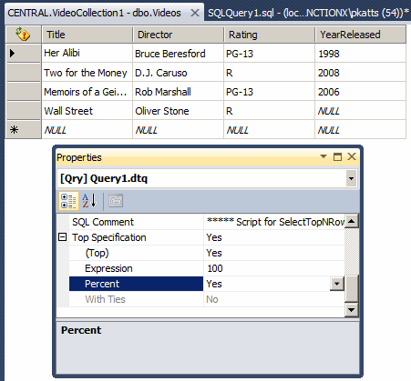The height and width of the screenshot is (381, 411).
Task: Select the current row indicator arrow
Action: 13,54
